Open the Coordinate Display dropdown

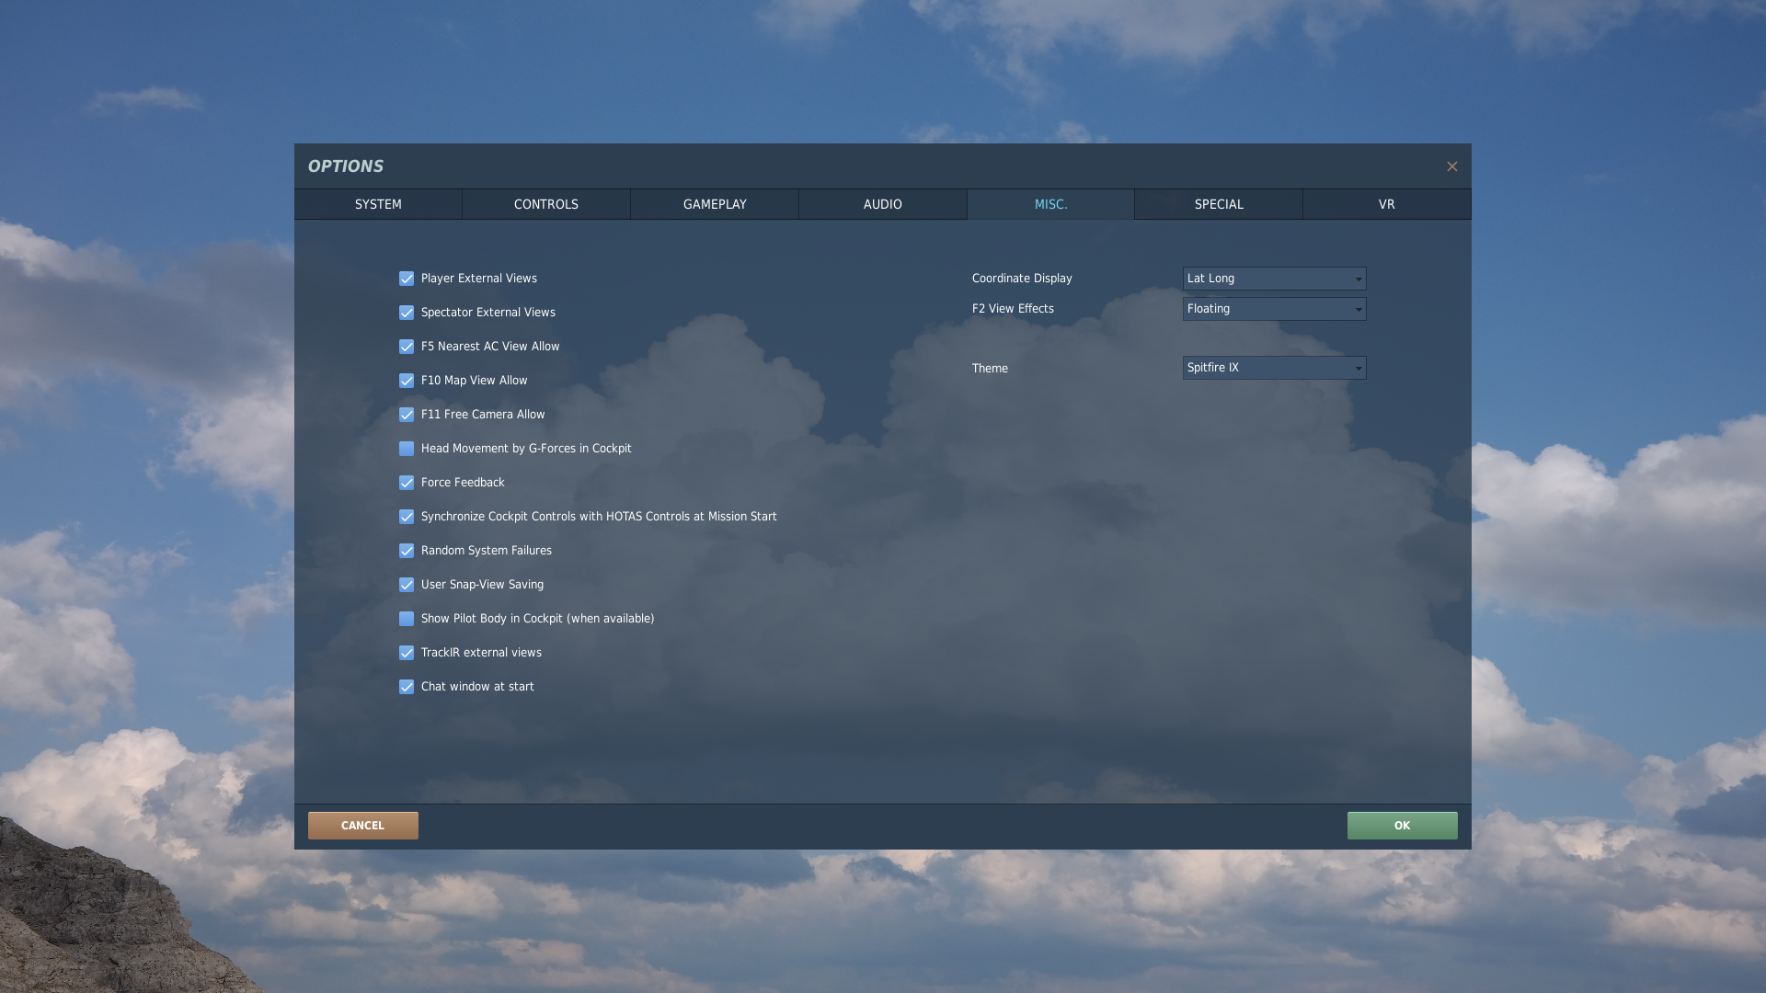click(x=1274, y=279)
